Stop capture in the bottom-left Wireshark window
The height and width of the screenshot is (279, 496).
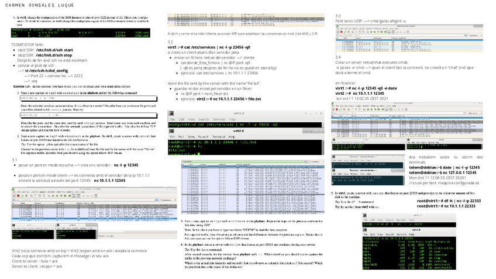click(18, 196)
